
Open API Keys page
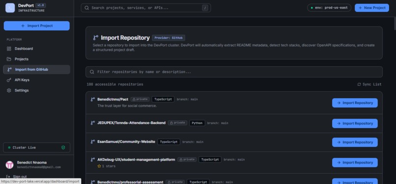pyautogui.click(x=37, y=80)
